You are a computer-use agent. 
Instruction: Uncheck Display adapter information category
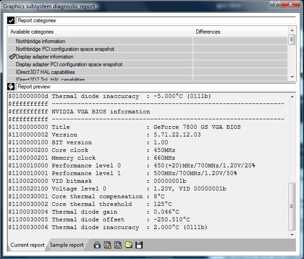pyautogui.click(x=12, y=57)
